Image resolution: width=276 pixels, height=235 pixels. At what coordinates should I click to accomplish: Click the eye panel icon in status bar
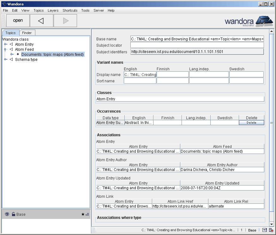coord(264,230)
